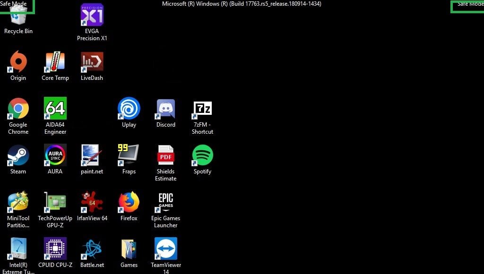The height and width of the screenshot is (274, 484).
Task: Select the IrfanView 64 icon
Action: [92, 202]
